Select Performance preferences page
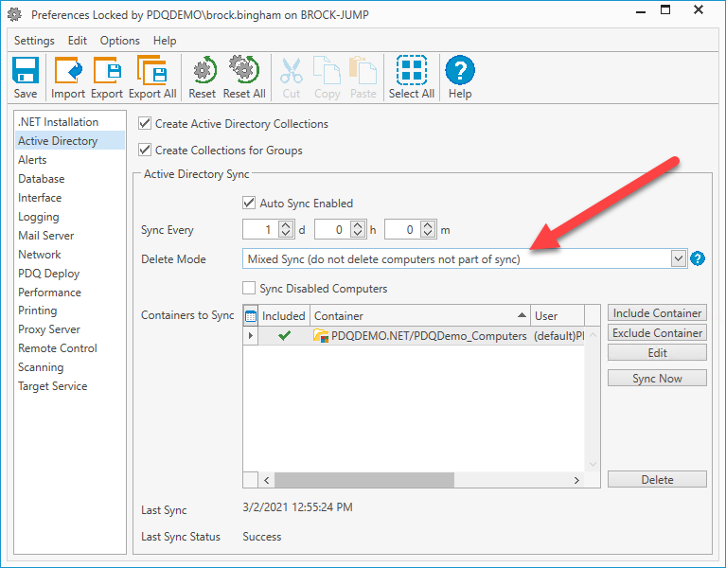Viewport: 726px width, 568px height. [x=69, y=293]
